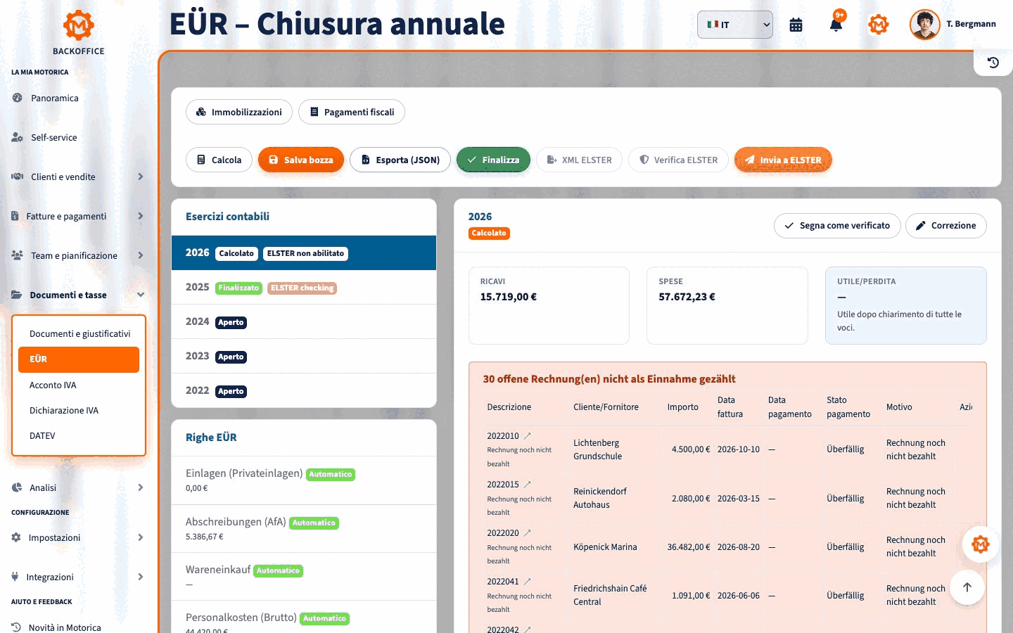Click Clienti e vendite handshake icon
This screenshot has width=1013, height=633.
(17, 177)
